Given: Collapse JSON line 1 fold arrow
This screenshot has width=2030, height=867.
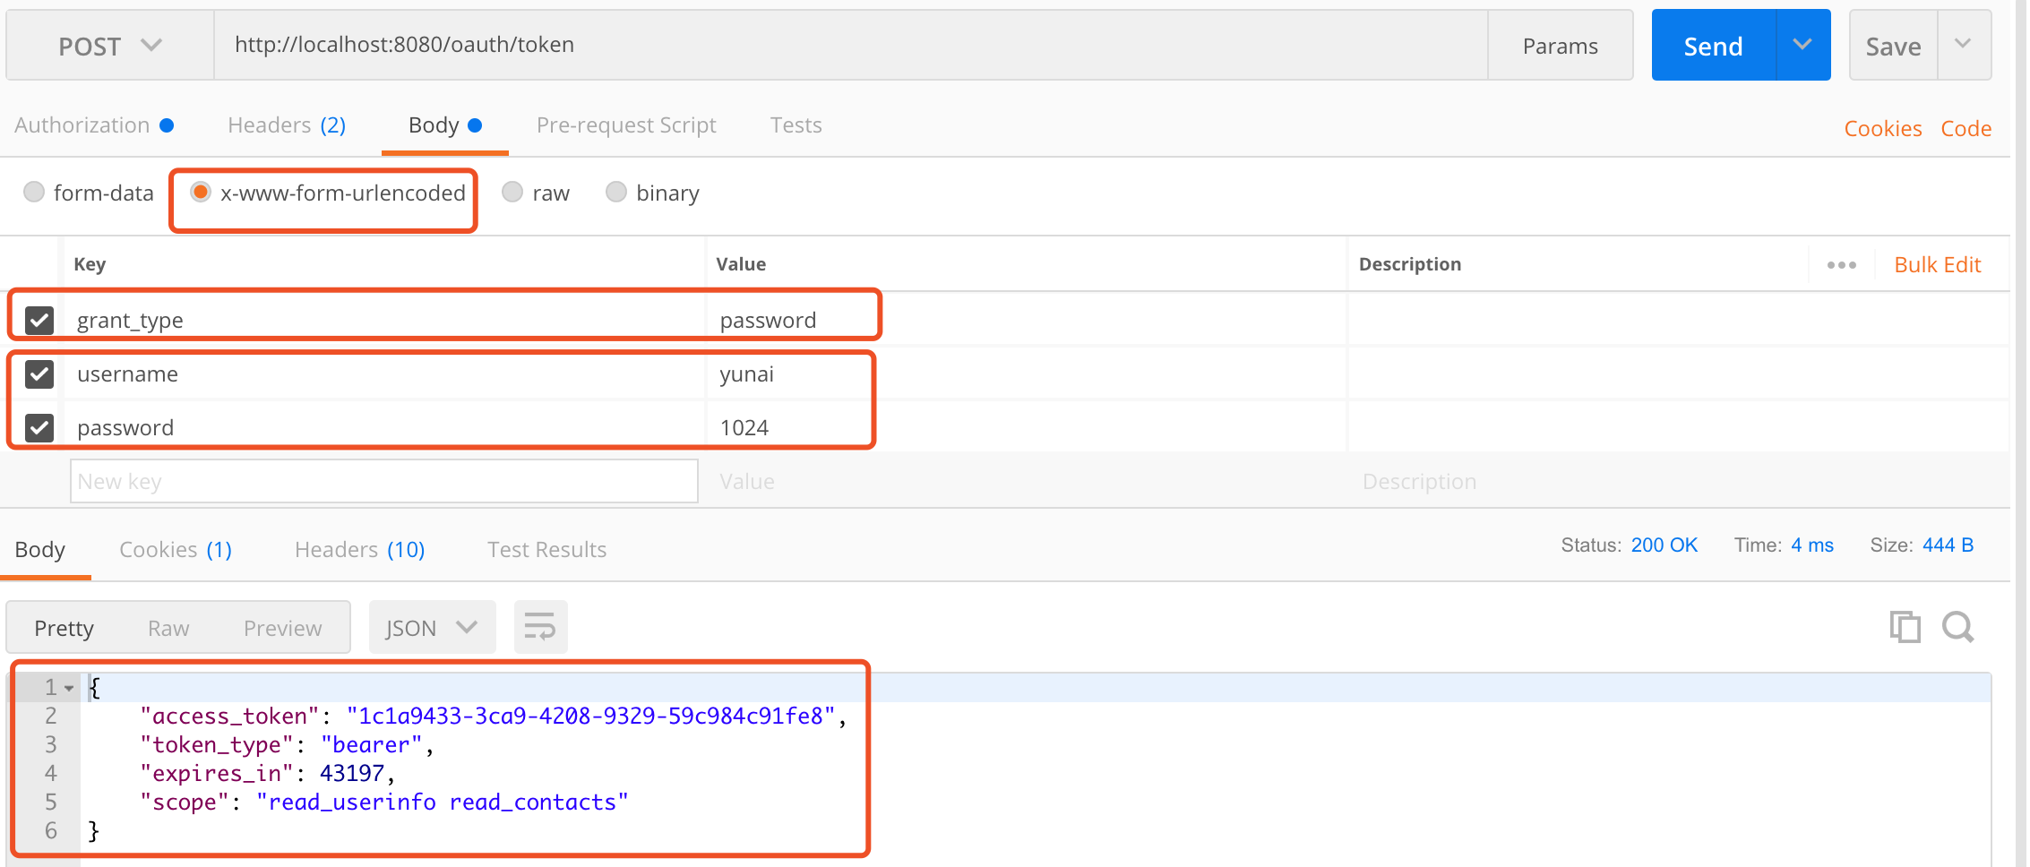Looking at the screenshot, I should [x=69, y=688].
